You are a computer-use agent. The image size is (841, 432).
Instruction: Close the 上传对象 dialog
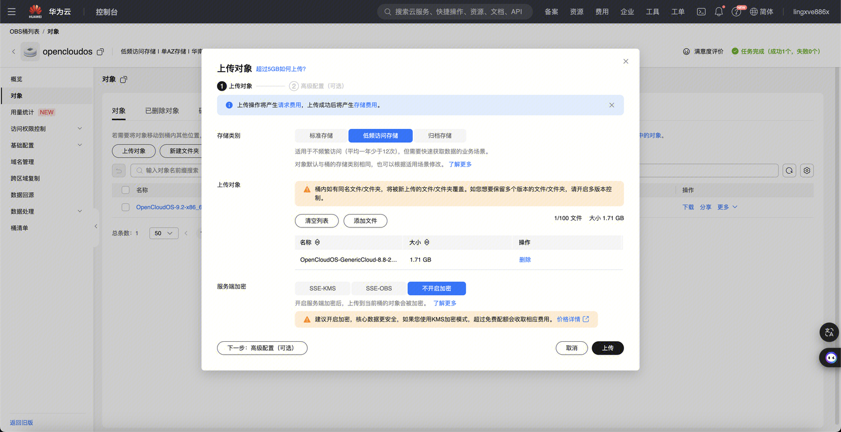(x=626, y=61)
